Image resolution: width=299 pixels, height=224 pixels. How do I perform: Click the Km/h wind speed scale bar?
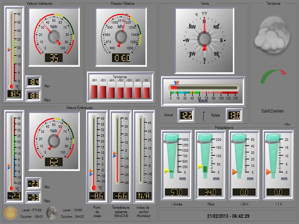(204, 91)
